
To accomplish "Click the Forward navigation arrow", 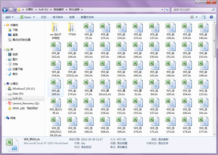I will pos(11,10).
